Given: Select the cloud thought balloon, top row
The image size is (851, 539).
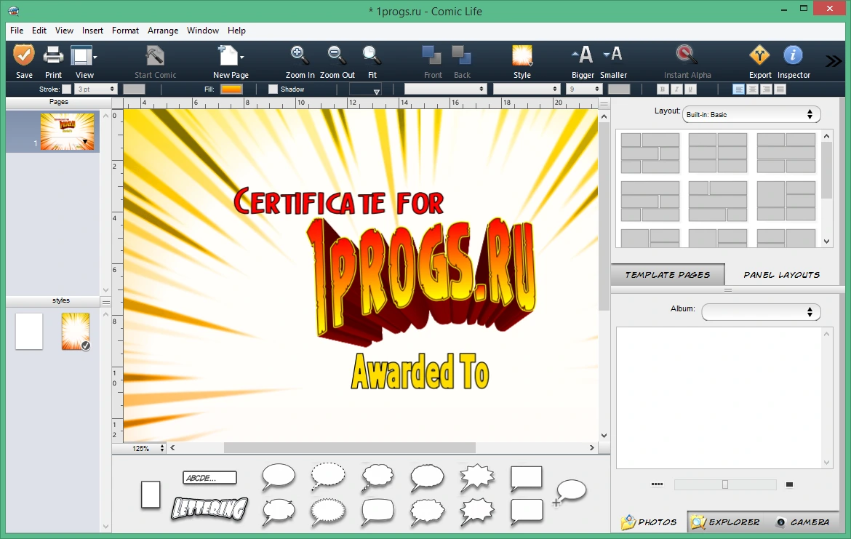Looking at the screenshot, I should 377,478.
